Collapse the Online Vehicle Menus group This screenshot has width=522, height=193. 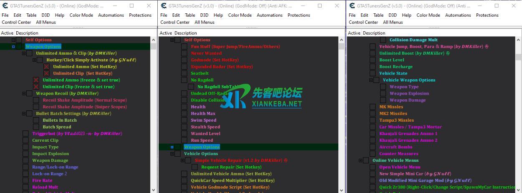tap(361, 160)
